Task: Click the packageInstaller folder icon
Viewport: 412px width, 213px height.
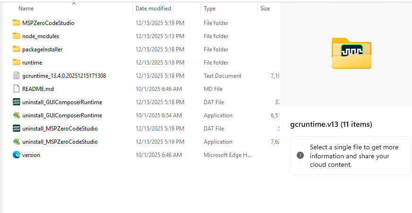Action: click(17, 49)
